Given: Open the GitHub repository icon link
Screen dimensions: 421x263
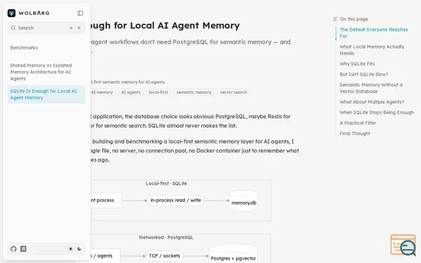Looking at the screenshot, I should click(14, 249).
